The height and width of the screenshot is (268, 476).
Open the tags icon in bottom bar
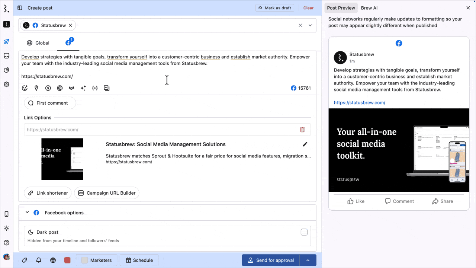[25, 260]
